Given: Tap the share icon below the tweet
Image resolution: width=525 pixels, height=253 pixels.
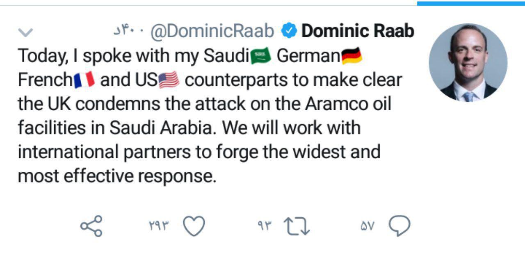Looking at the screenshot, I should point(91,226).
